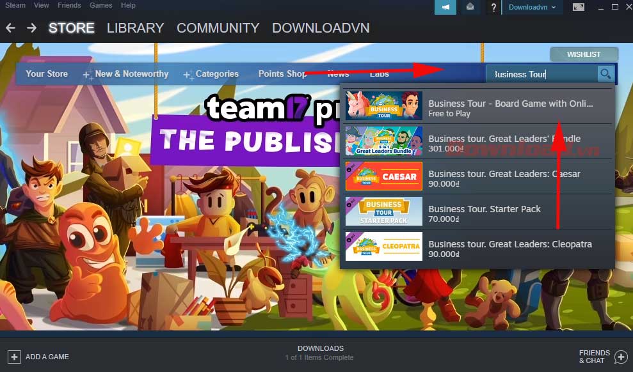The height and width of the screenshot is (372, 633).
Task: Click the Caesar DLC thumbnail
Action: (x=384, y=176)
